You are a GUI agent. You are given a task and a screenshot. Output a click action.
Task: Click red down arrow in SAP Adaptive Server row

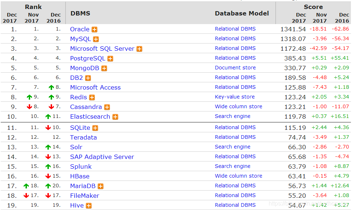[x=48, y=157]
